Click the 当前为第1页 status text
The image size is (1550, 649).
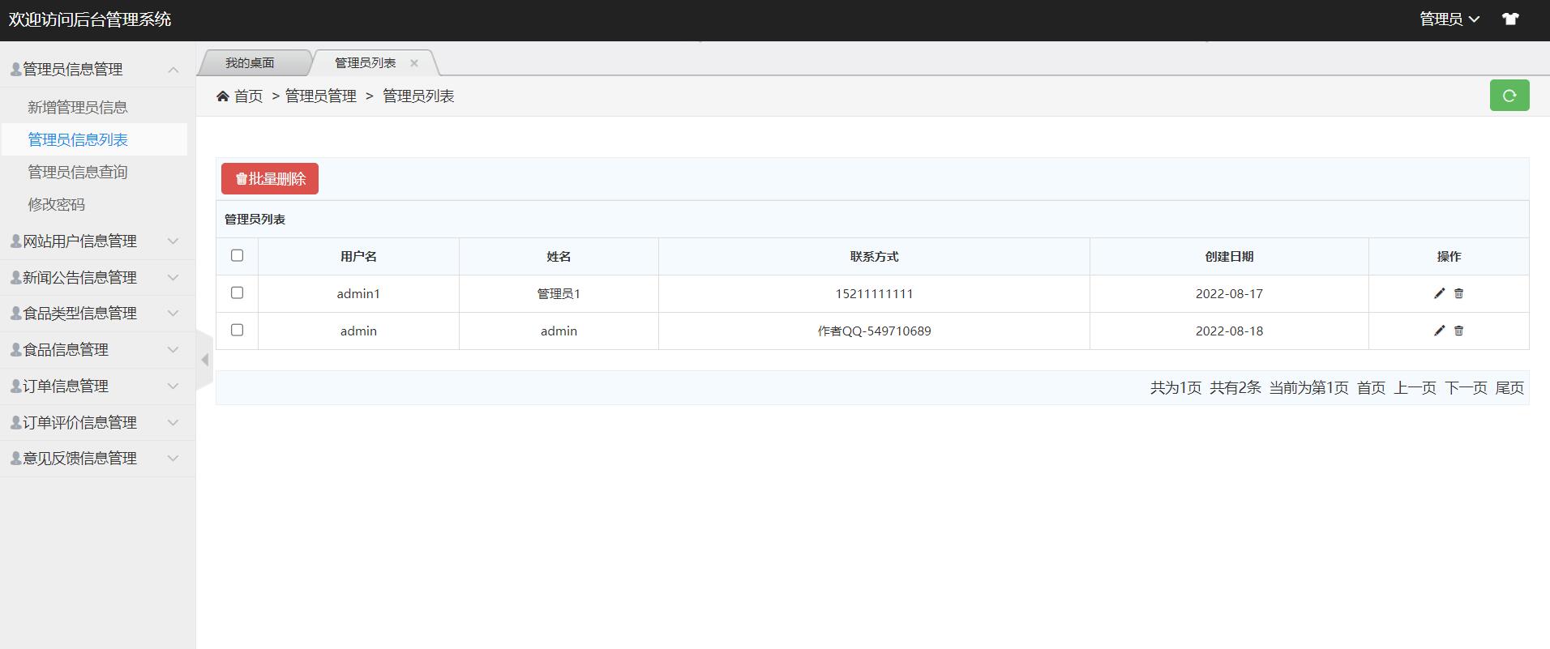1308,388
